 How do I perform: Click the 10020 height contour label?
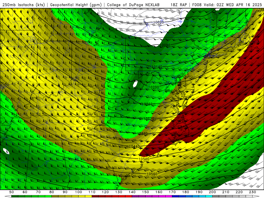pyautogui.click(x=158, y=22)
